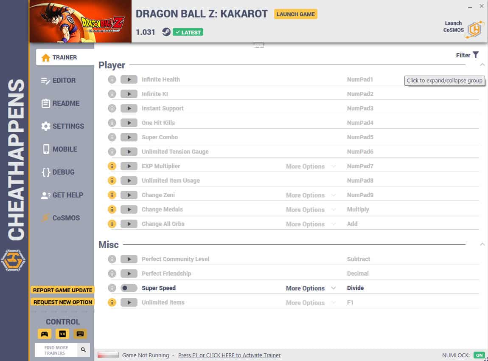This screenshot has width=488, height=361.
Task: Open the yellow info icon for Change Zeni
Action: point(112,195)
